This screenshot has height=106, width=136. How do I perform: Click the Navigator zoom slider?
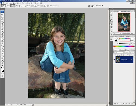click(126, 33)
